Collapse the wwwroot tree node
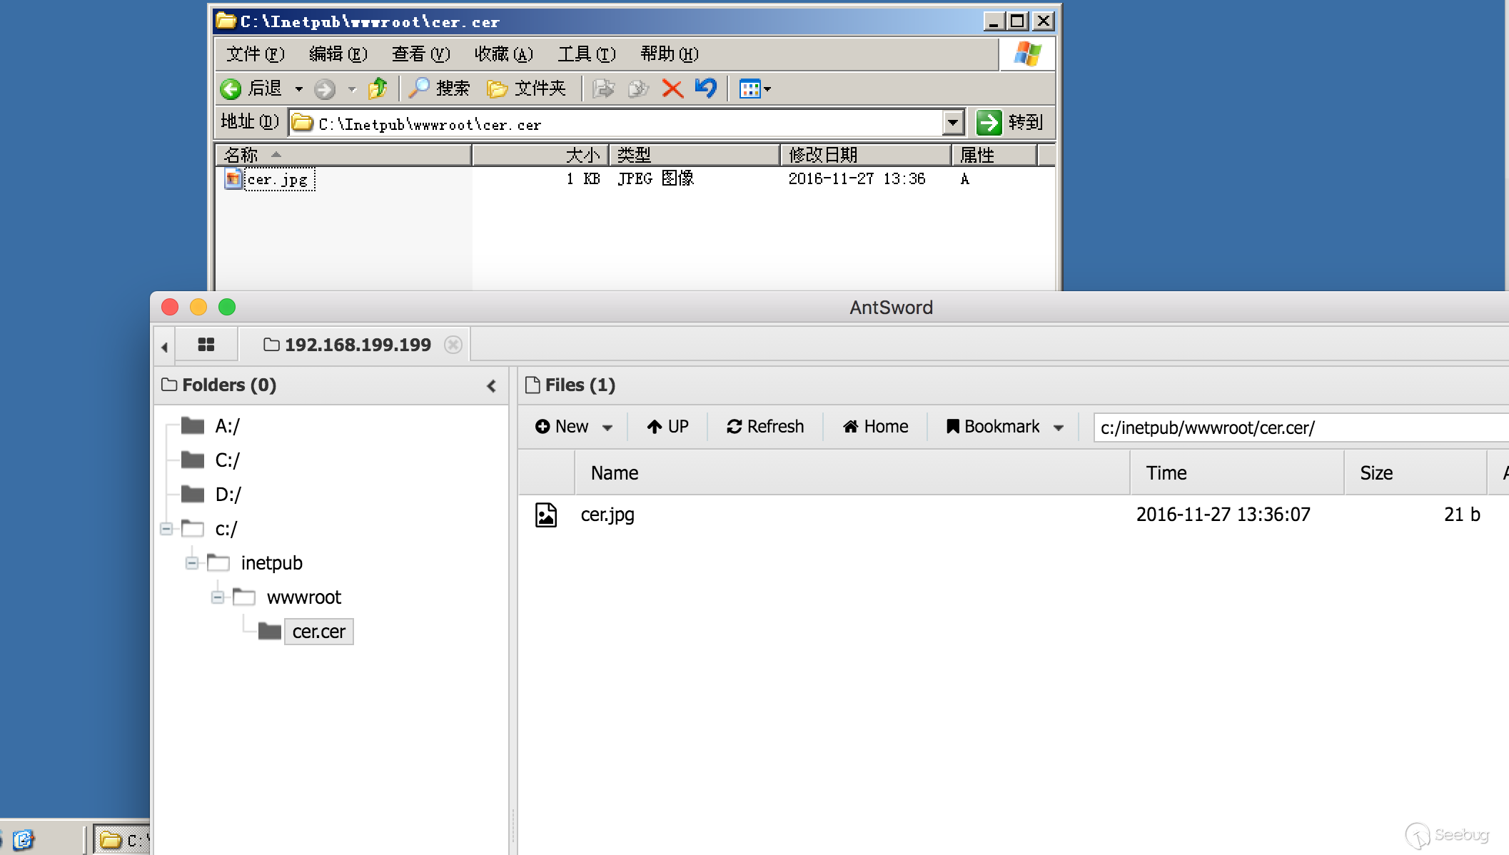This screenshot has width=1509, height=855. click(x=218, y=597)
